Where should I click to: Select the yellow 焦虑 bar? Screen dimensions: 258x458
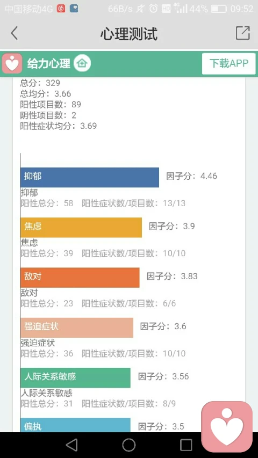pos(81,228)
